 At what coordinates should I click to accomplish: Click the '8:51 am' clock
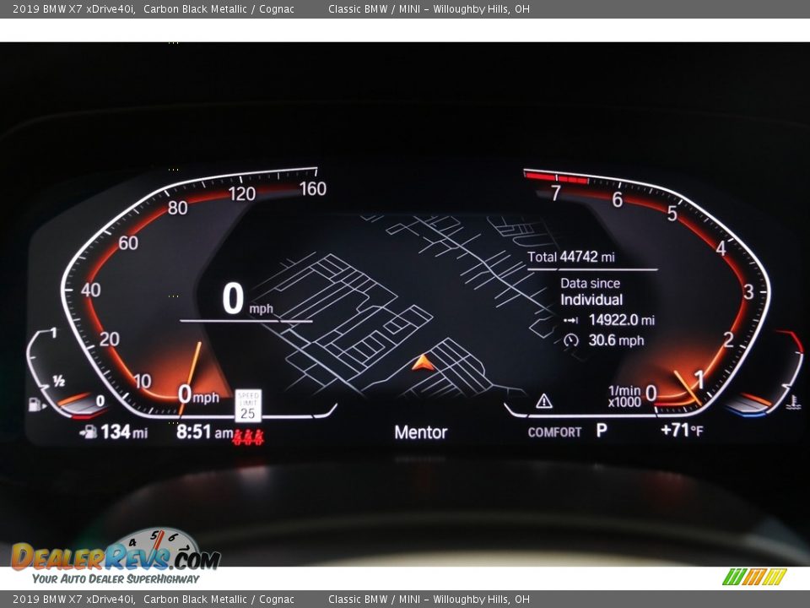coord(204,432)
